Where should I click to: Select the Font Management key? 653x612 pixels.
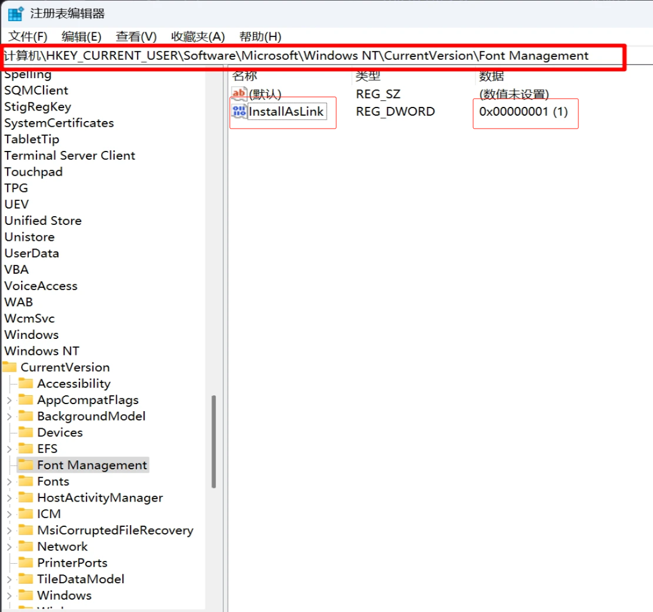pos(92,465)
